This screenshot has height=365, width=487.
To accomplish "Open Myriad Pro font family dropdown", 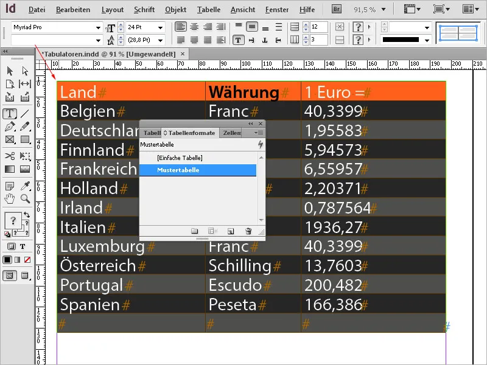I will coord(98,27).
